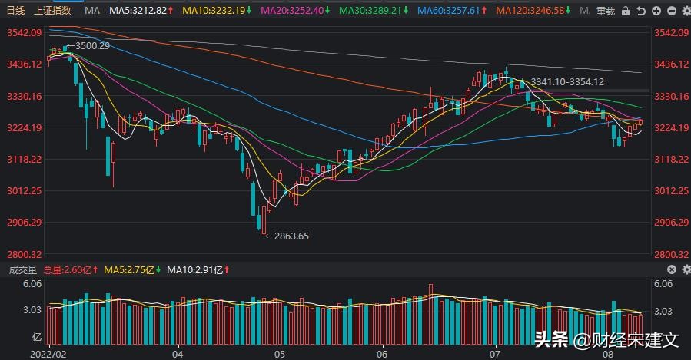Click the left axis 3224.19 price label
Viewport: 691px width, 360px height.
(x=25, y=127)
